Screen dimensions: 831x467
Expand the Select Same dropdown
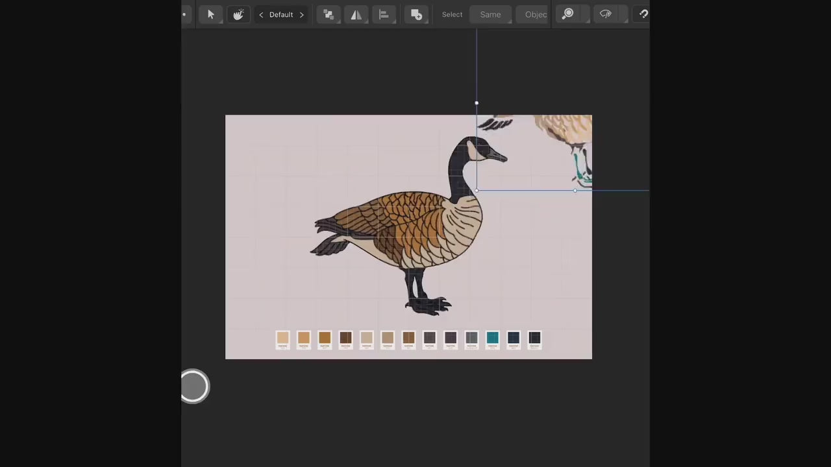click(490, 14)
